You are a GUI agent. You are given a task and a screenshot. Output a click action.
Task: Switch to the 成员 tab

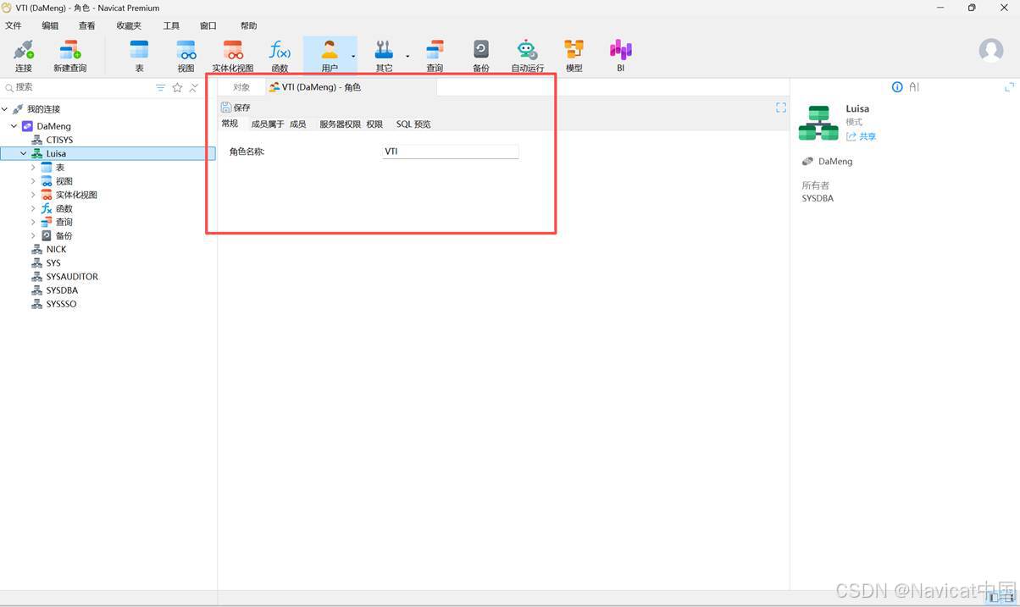(298, 124)
